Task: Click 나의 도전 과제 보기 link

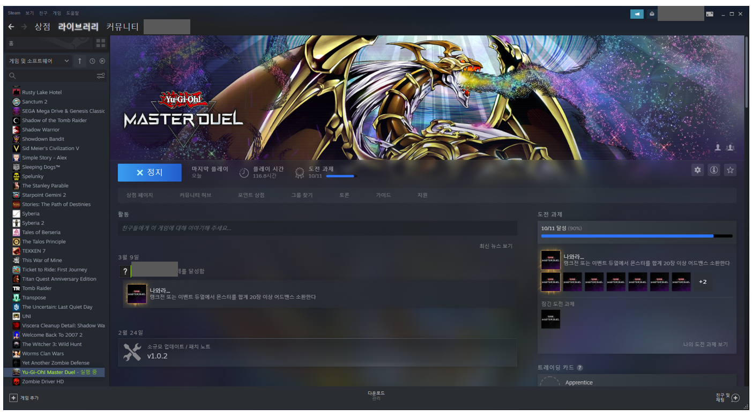Action: coord(705,344)
